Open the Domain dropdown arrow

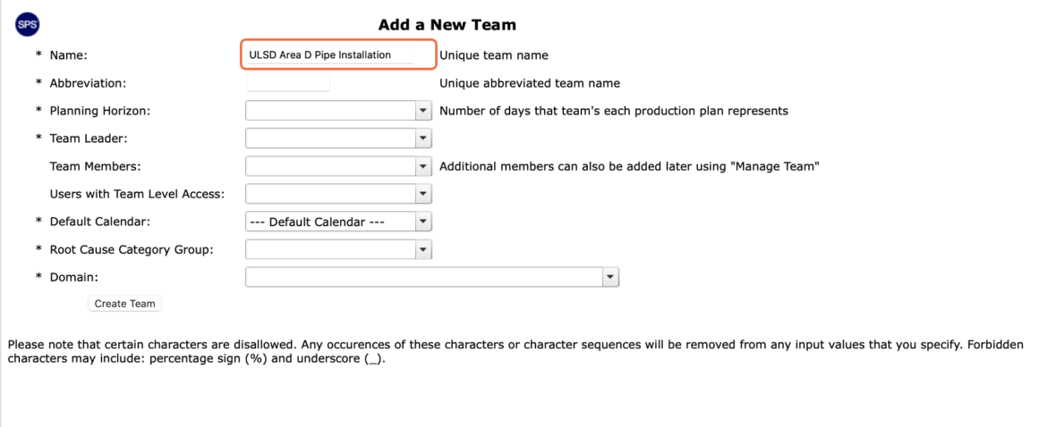tap(610, 277)
